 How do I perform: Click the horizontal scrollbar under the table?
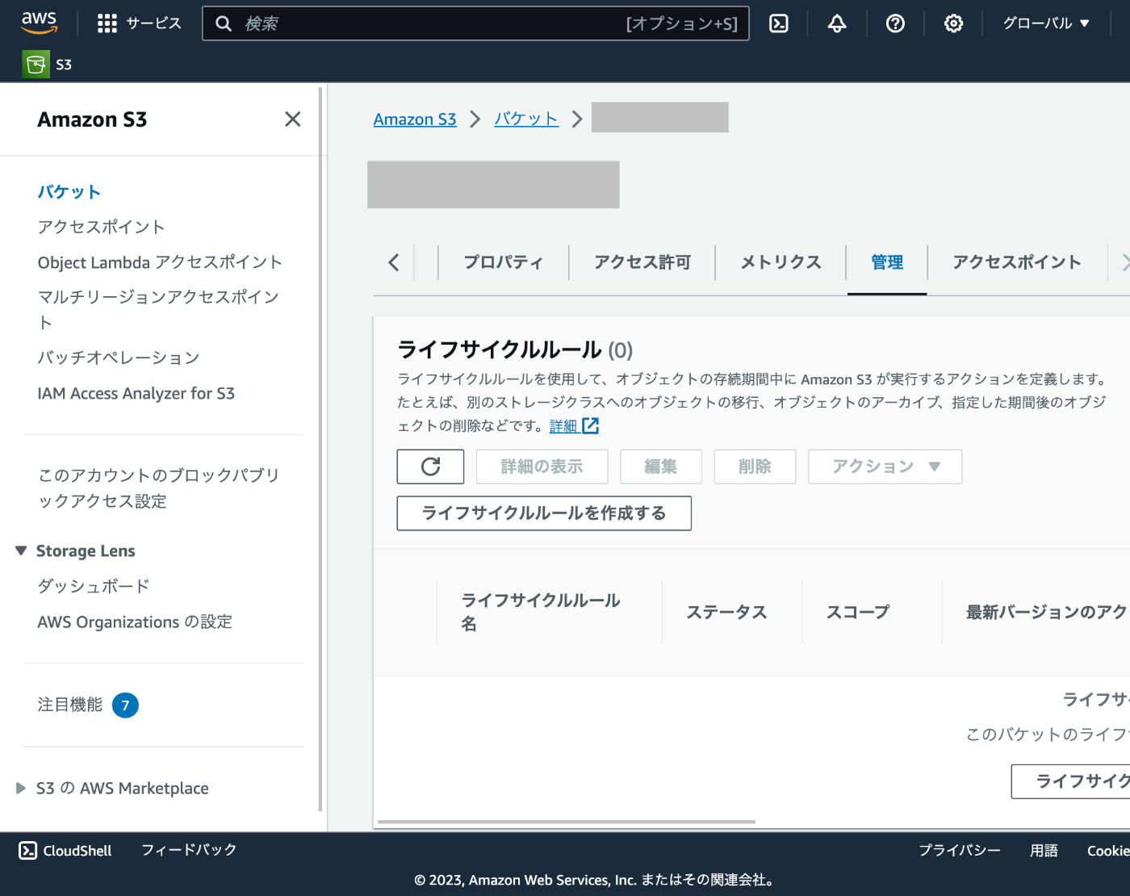click(567, 822)
